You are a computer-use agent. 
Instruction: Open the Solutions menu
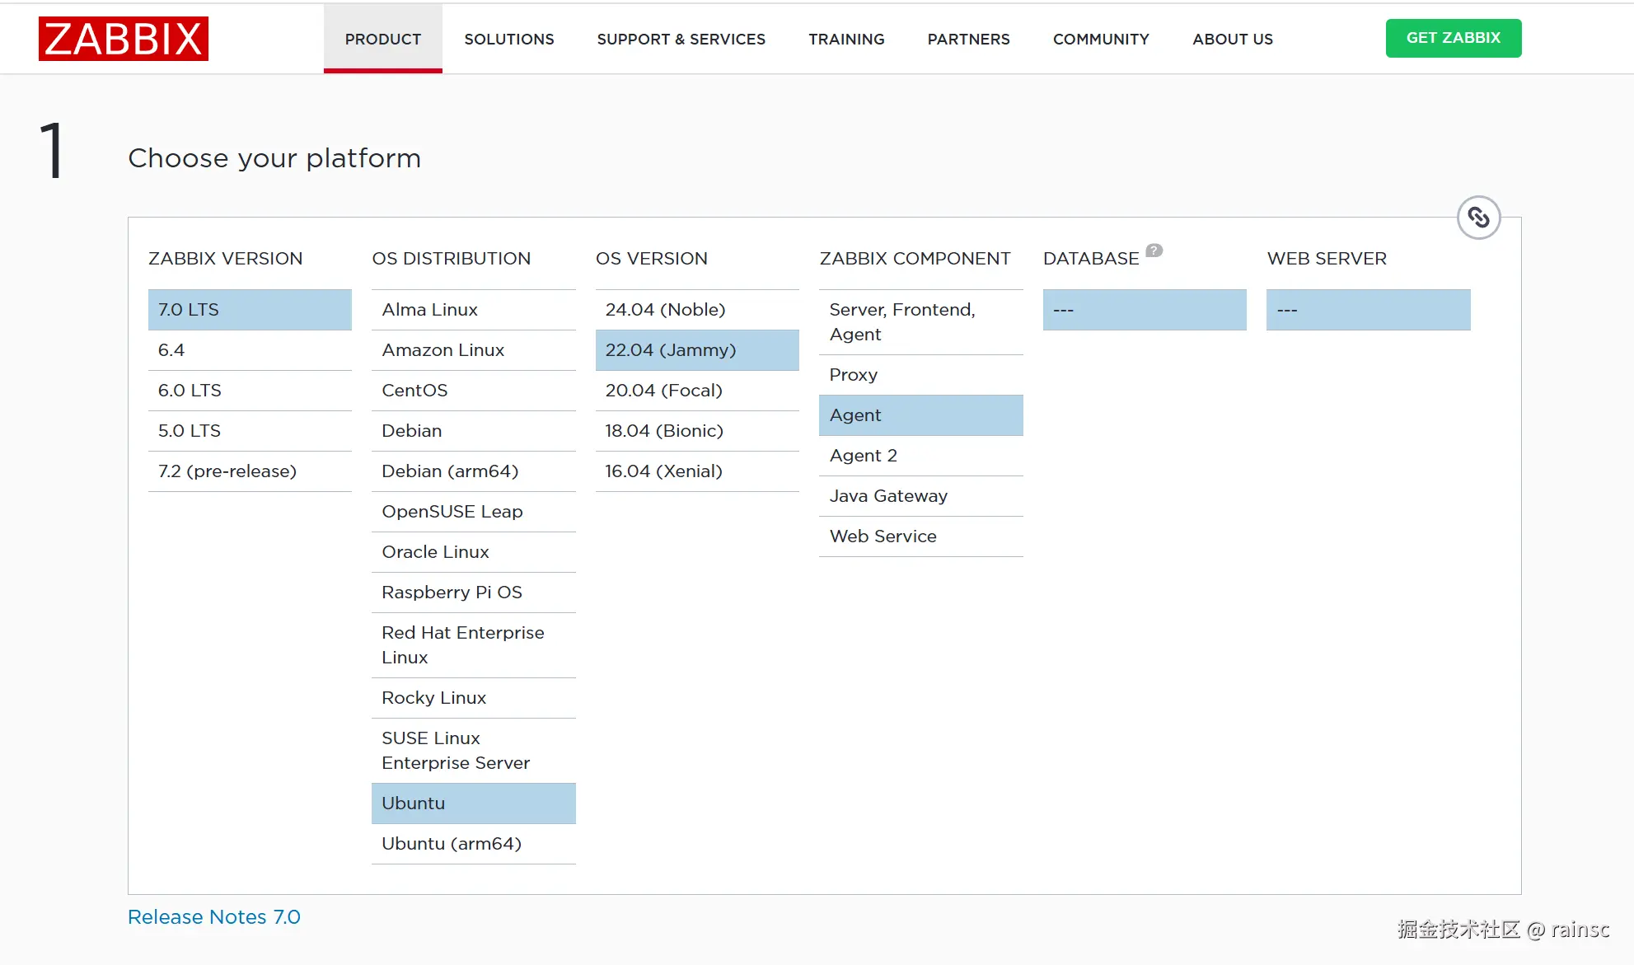(x=508, y=39)
